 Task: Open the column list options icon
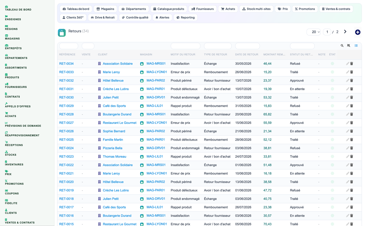click(x=356, y=46)
